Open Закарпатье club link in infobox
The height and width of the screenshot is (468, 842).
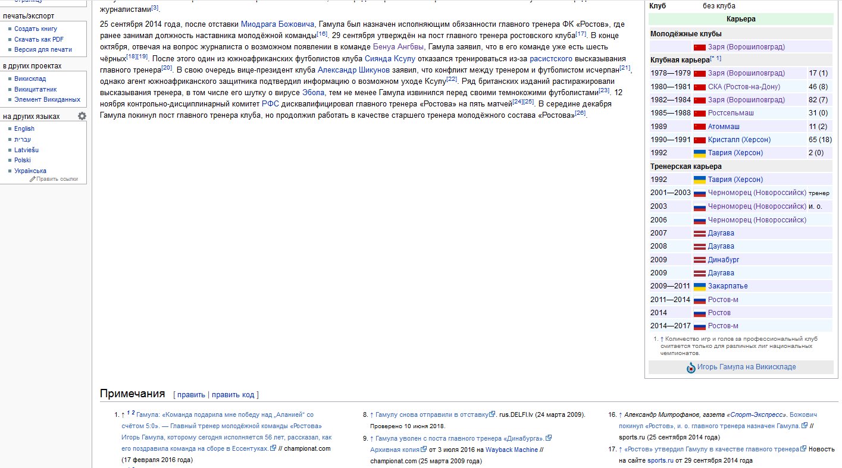pos(728,286)
